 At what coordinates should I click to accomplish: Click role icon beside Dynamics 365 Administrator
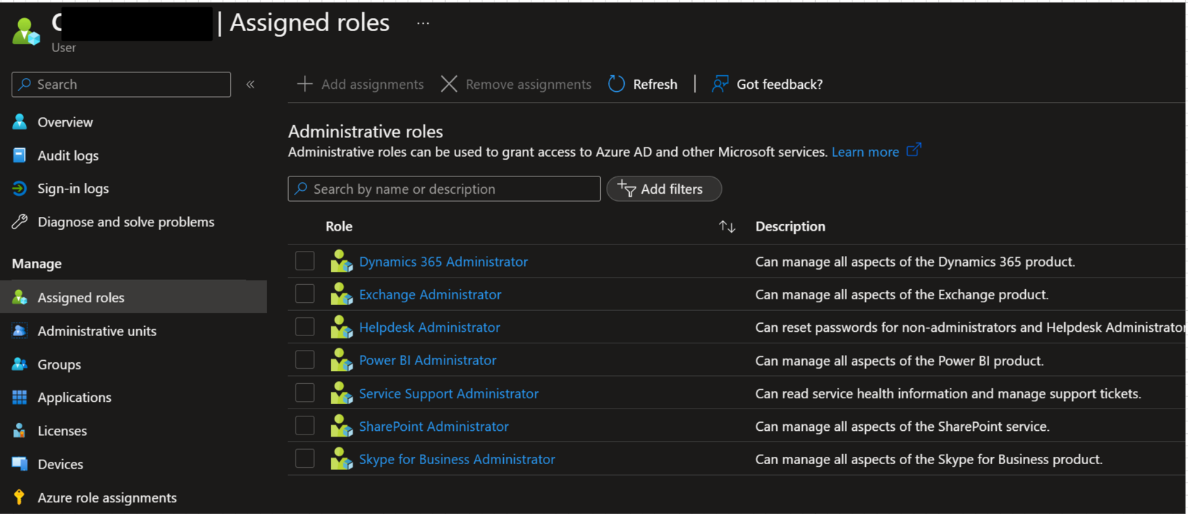tap(341, 261)
